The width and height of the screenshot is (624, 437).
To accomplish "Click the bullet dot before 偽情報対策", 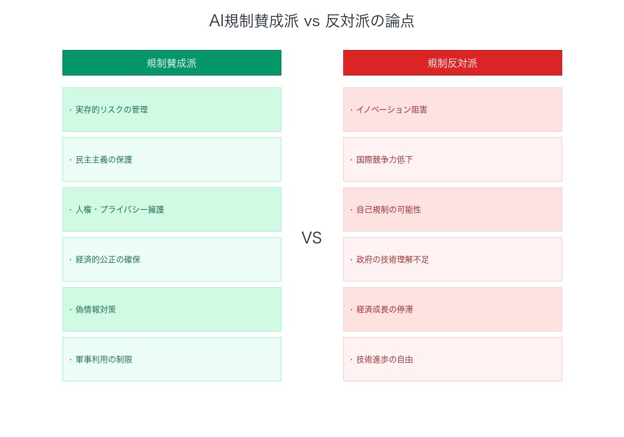I will pyautogui.click(x=71, y=310).
